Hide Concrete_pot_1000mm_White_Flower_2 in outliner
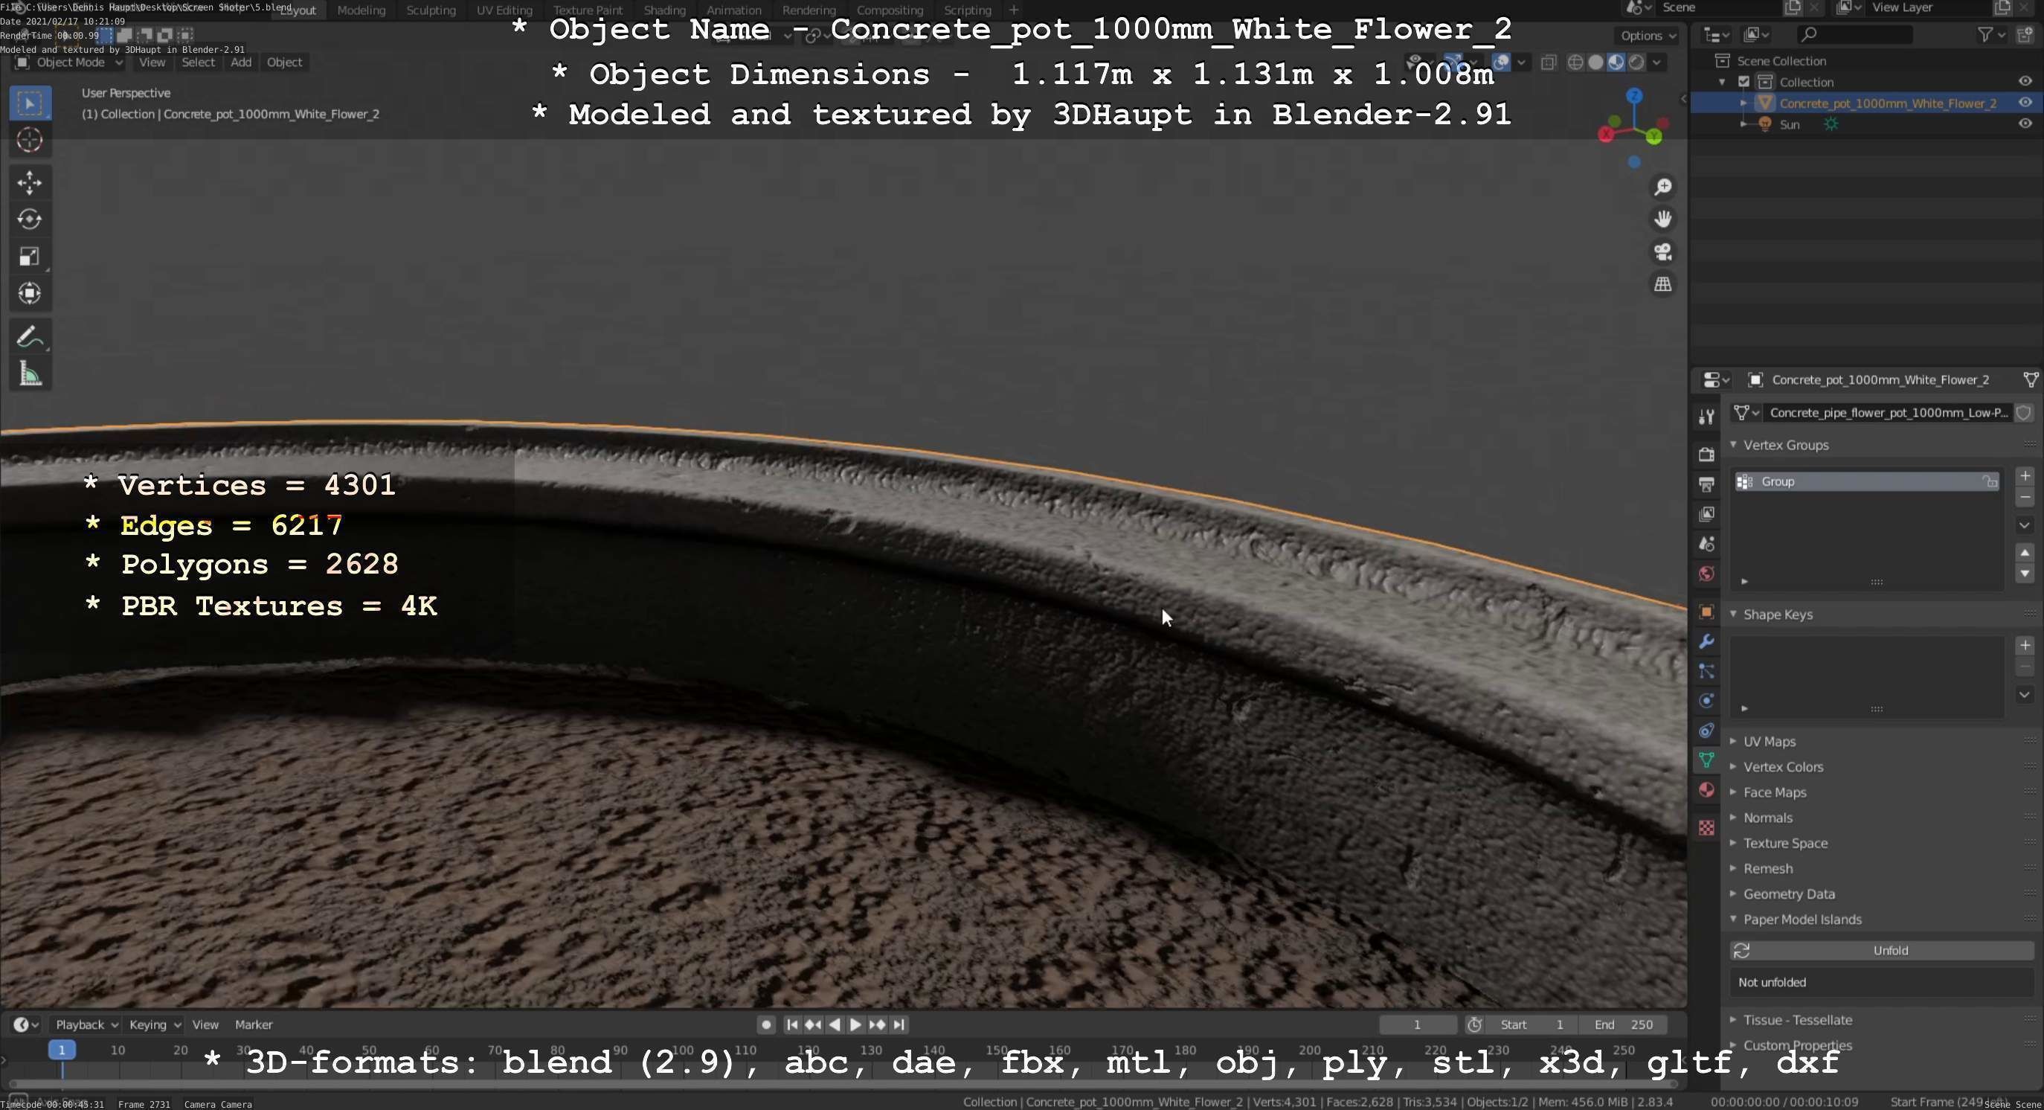 tap(2025, 103)
